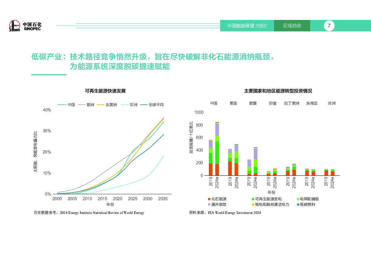The height and width of the screenshot is (264, 371).
Task: Click the purple 提升能效 legend square
Action: click(x=209, y=204)
